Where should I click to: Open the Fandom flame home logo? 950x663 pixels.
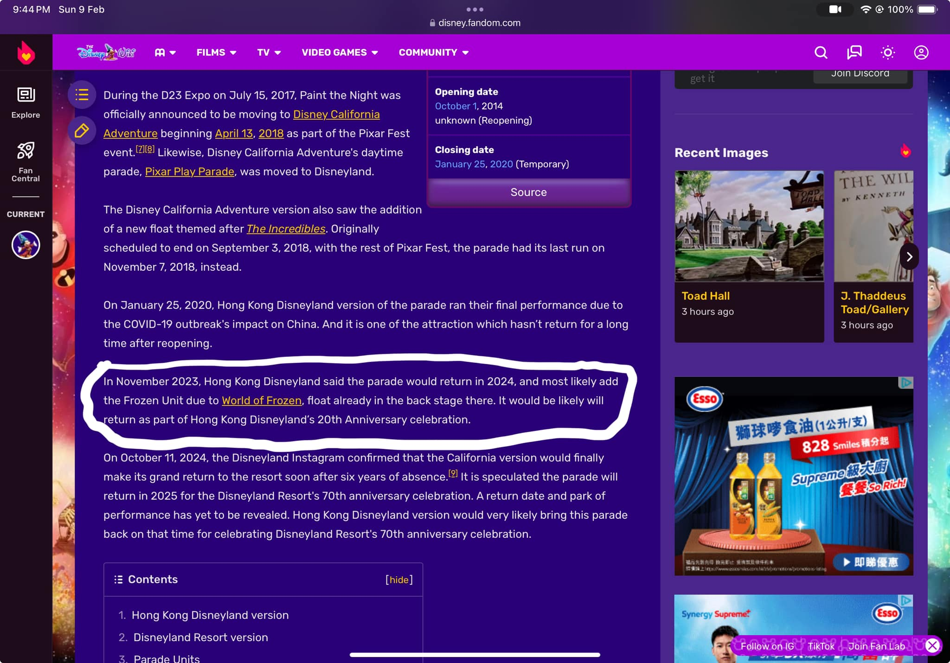[26, 52]
